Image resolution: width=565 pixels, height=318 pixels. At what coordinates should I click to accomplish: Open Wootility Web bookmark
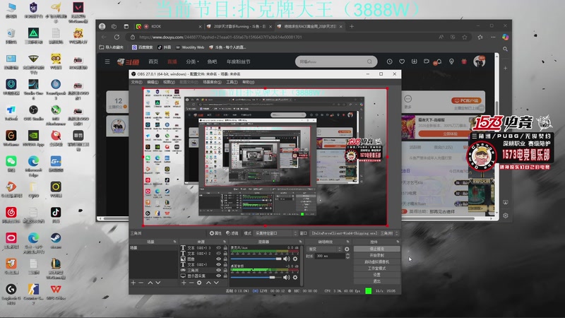pos(190,47)
